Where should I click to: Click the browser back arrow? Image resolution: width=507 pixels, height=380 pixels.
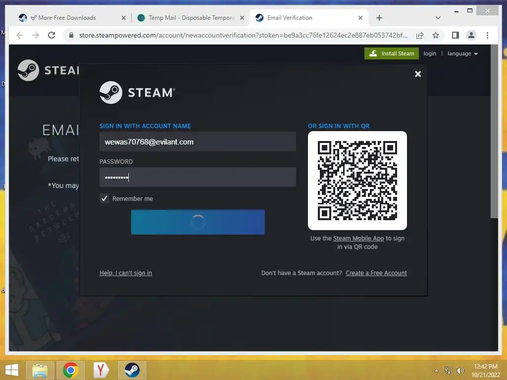click(20, 35)
